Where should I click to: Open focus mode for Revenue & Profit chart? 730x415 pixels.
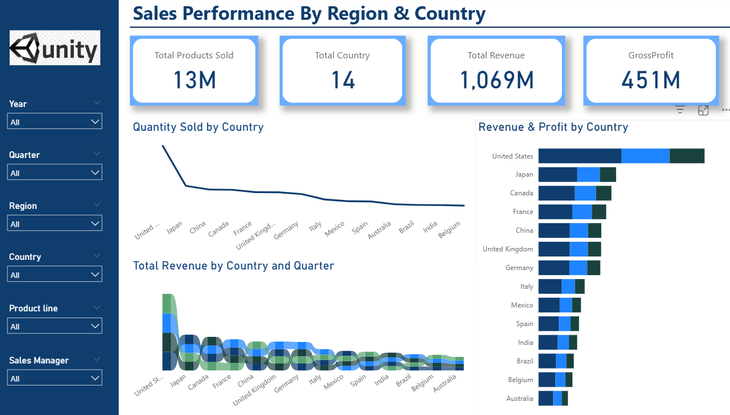pos(703,110)
